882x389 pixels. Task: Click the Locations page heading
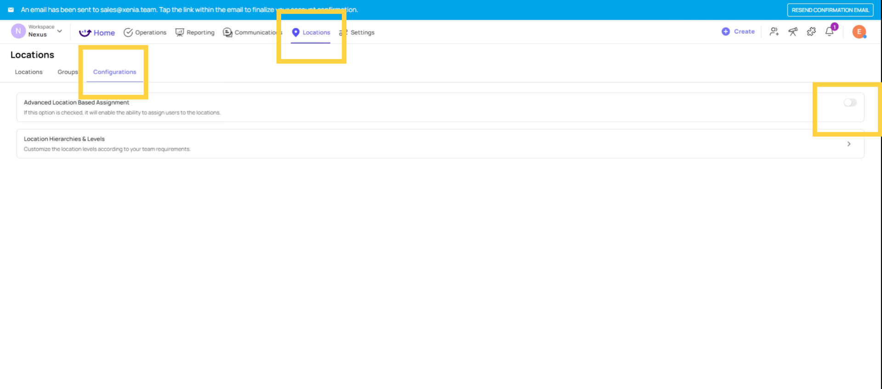point(32,55)
